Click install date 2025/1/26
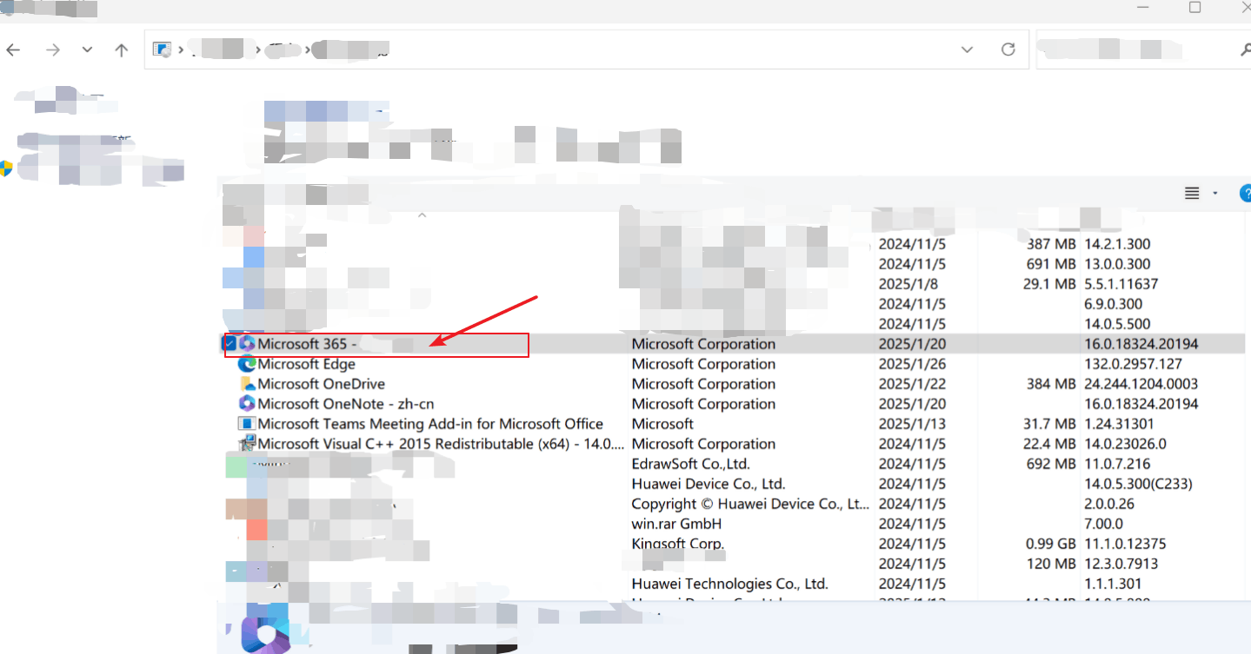Viewport: 1251px width, 654px height. point(912,364)
